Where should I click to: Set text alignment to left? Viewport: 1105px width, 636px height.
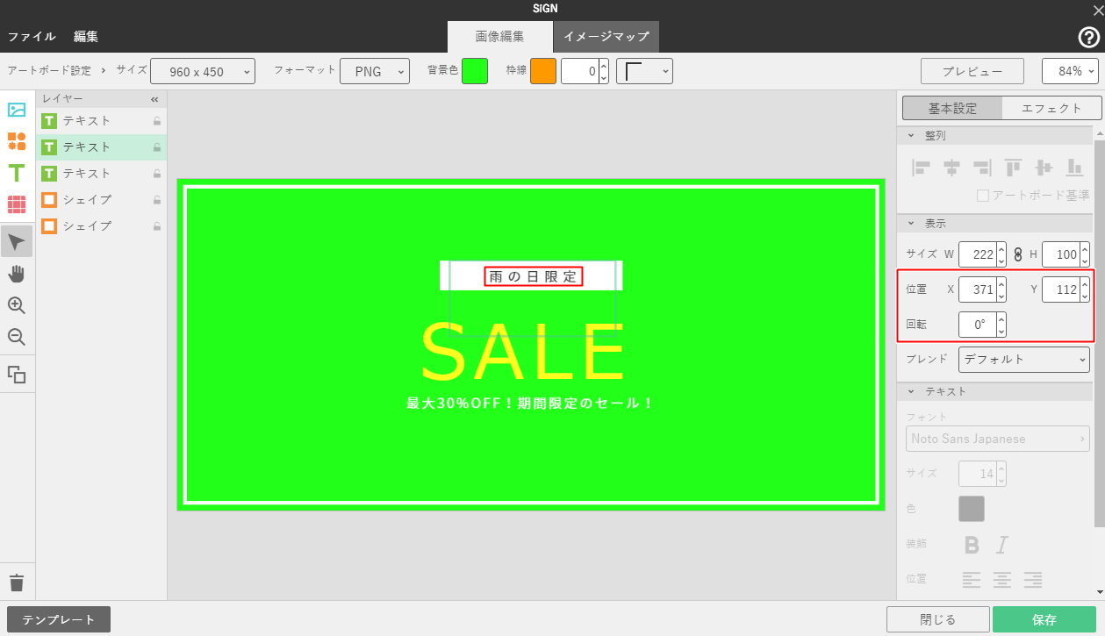[x=972, y=579]
